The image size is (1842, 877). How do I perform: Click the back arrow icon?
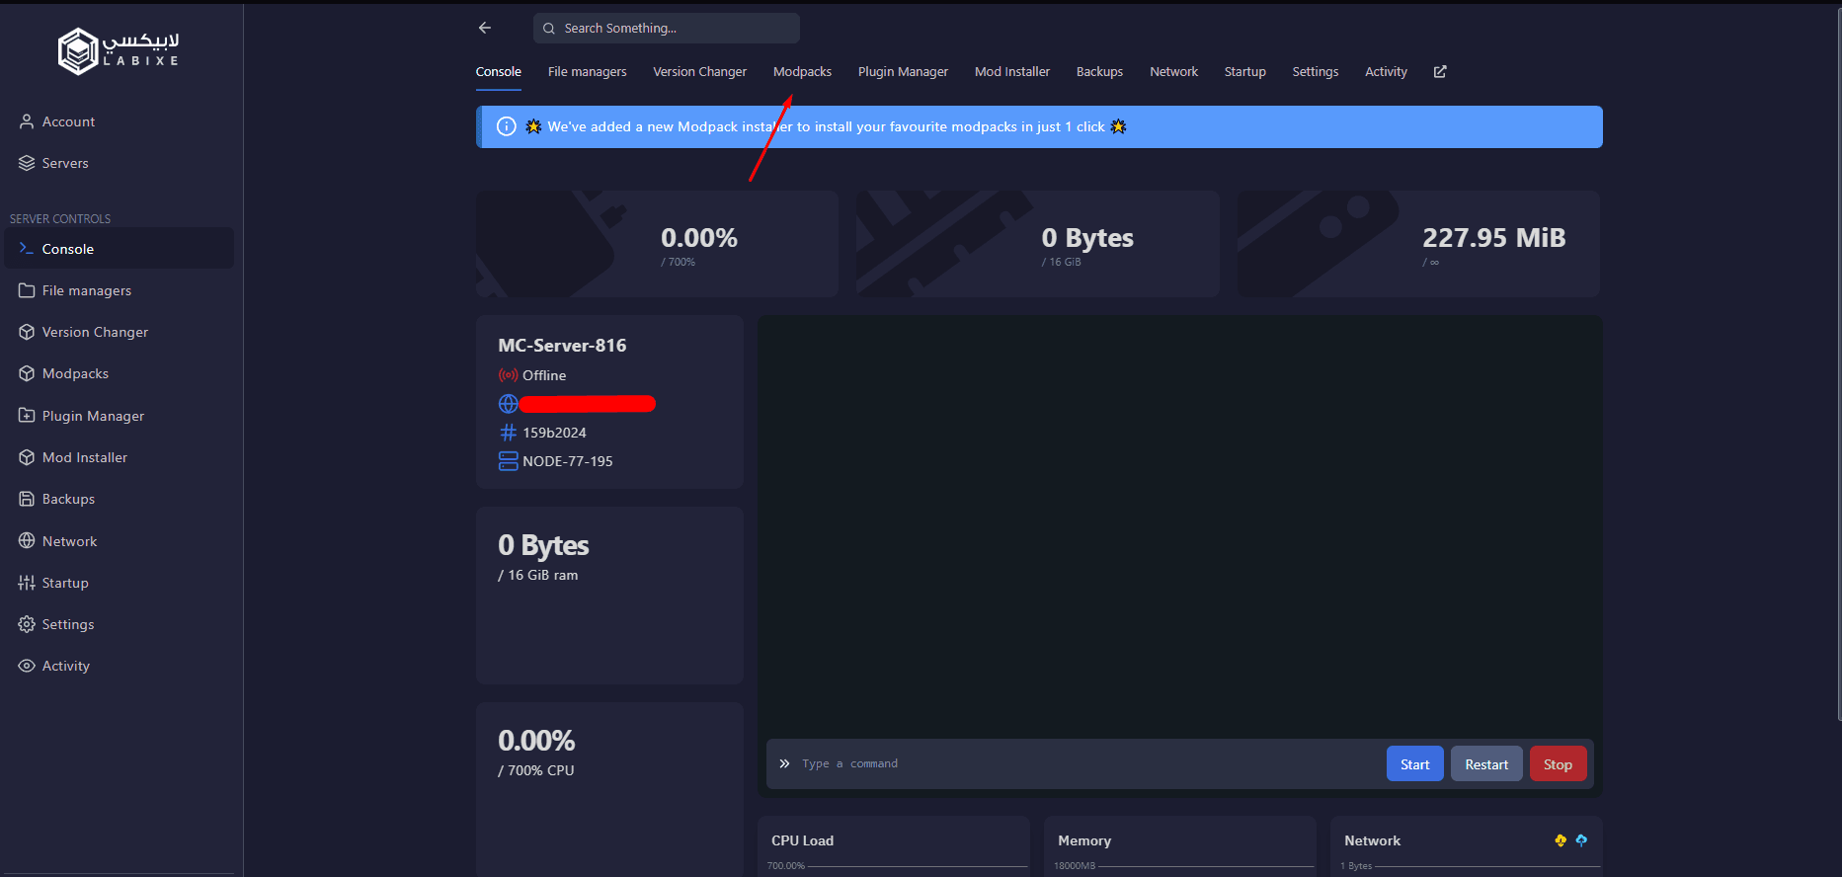(485, 28)
